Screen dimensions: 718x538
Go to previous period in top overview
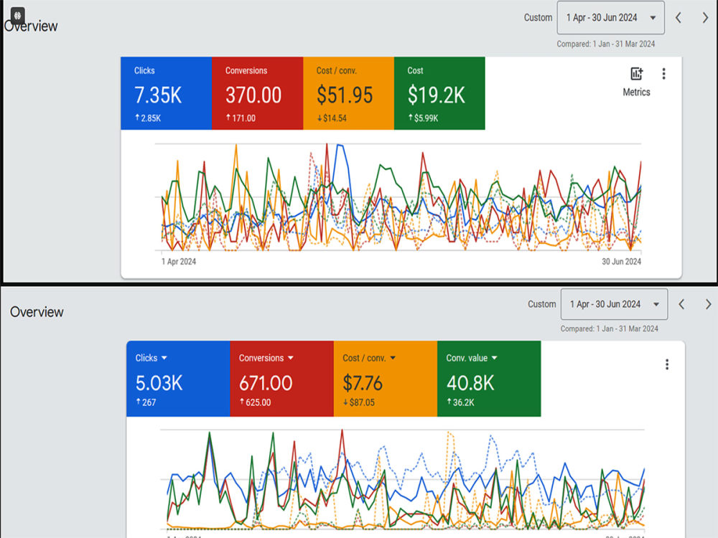click(x=679, y=18)
